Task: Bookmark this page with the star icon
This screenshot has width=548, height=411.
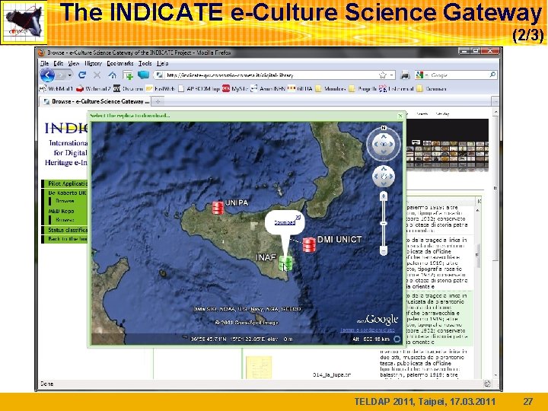Action: pos(383,75)
